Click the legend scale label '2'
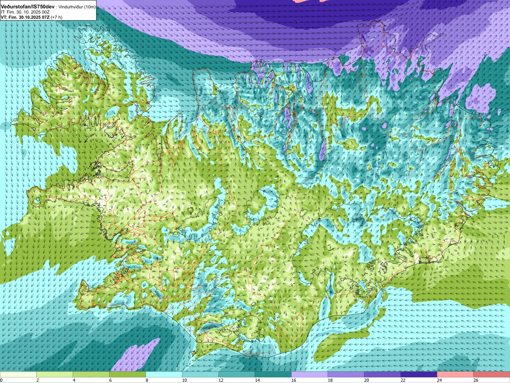510x383 pixels. tap(38, 380)
